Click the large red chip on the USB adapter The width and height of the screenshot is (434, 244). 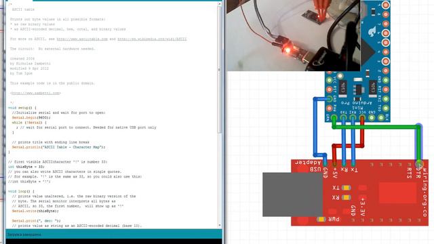[x=397, y=192]
